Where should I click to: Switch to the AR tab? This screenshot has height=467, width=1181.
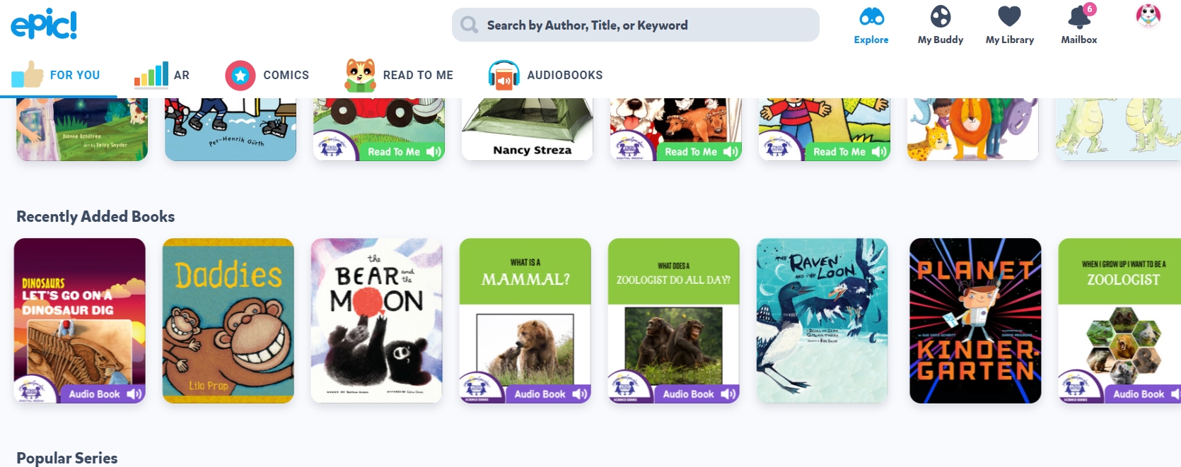162,75
